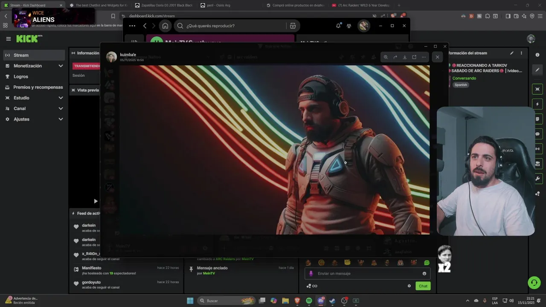The width and height of the screenshot is (546, 307).
Task: Click the lightning bolt icon in right sidebar
Action: click(x=537, y=104)
